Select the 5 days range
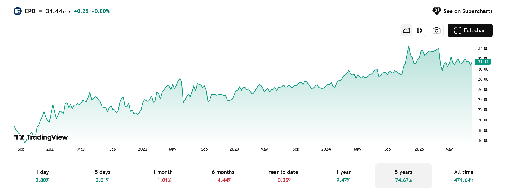 [x=102, y=176]
